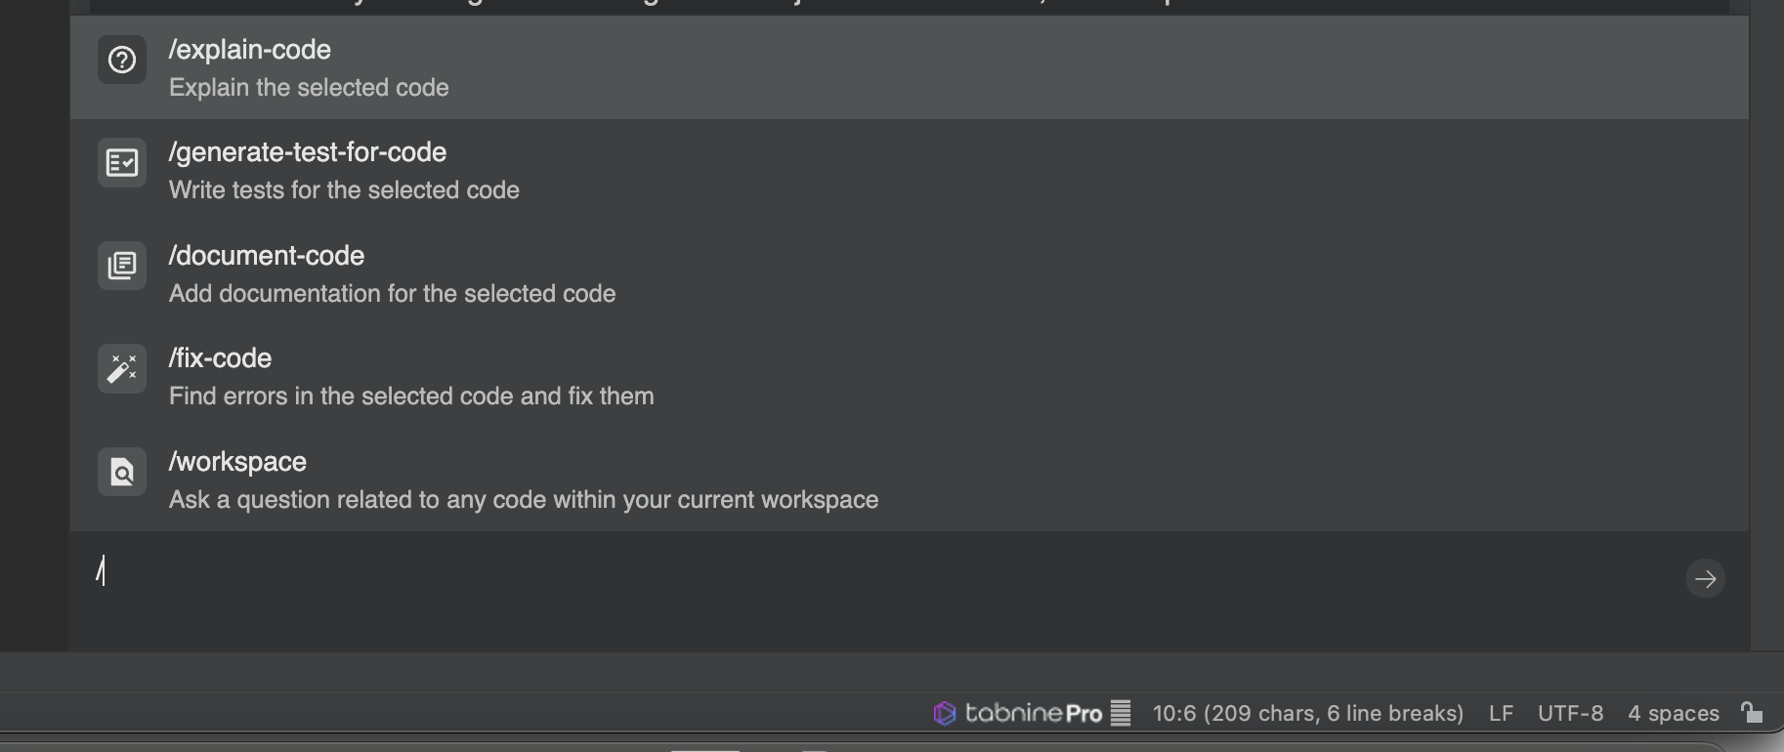This screenshot has height=752, width=1784.
Task: Click the 10:6 cursor position indicator
Action: (x=1307, y=714)
